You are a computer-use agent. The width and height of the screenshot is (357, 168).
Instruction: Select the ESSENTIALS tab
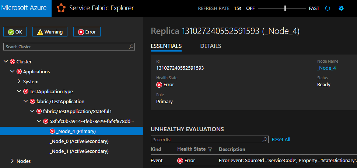tap(166, 46)
